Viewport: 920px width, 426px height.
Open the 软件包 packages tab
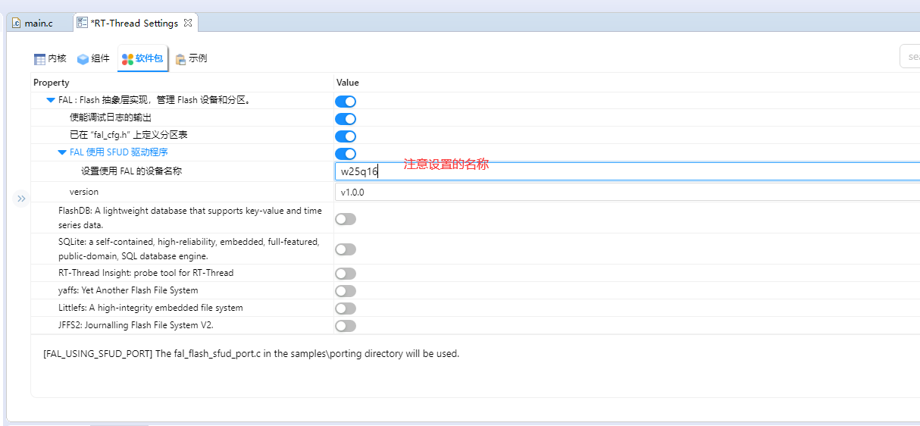[x=142, y=58]
